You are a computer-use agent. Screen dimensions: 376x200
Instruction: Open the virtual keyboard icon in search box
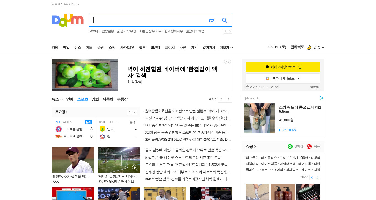click(x=212, y=21)
